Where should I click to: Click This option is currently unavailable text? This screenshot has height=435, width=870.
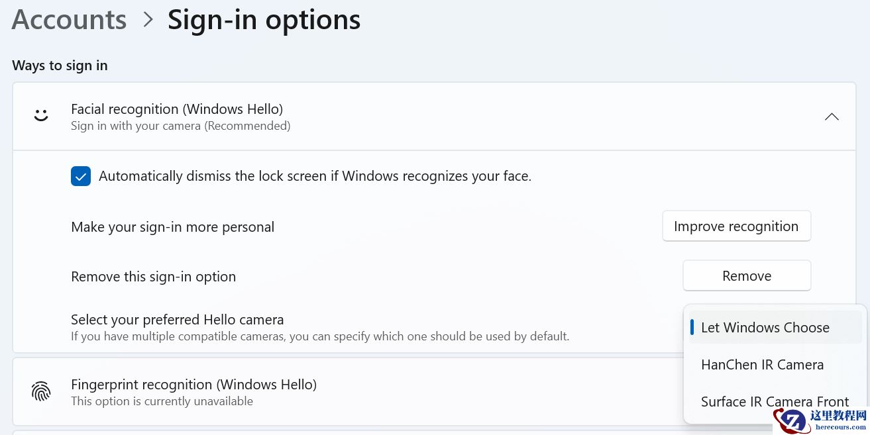click(162, 401)
